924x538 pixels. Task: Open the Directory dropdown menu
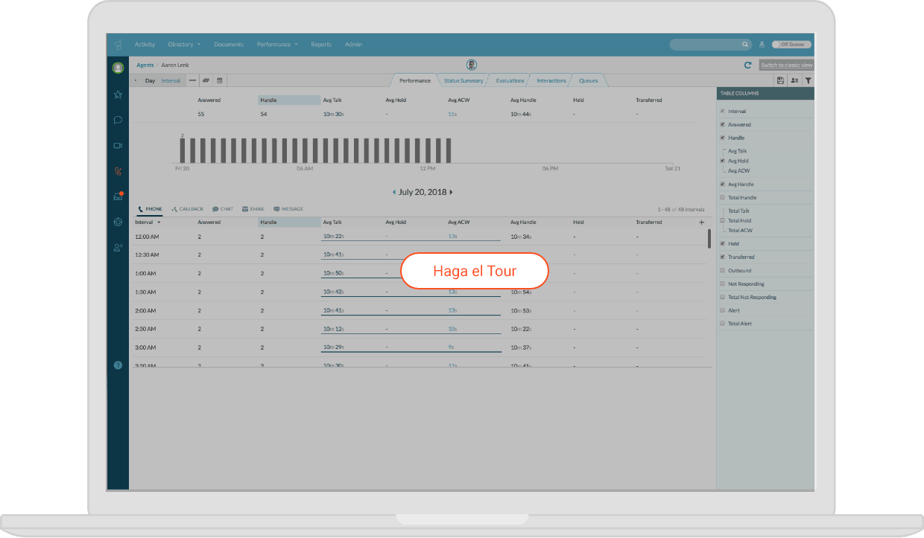(183, 44)
